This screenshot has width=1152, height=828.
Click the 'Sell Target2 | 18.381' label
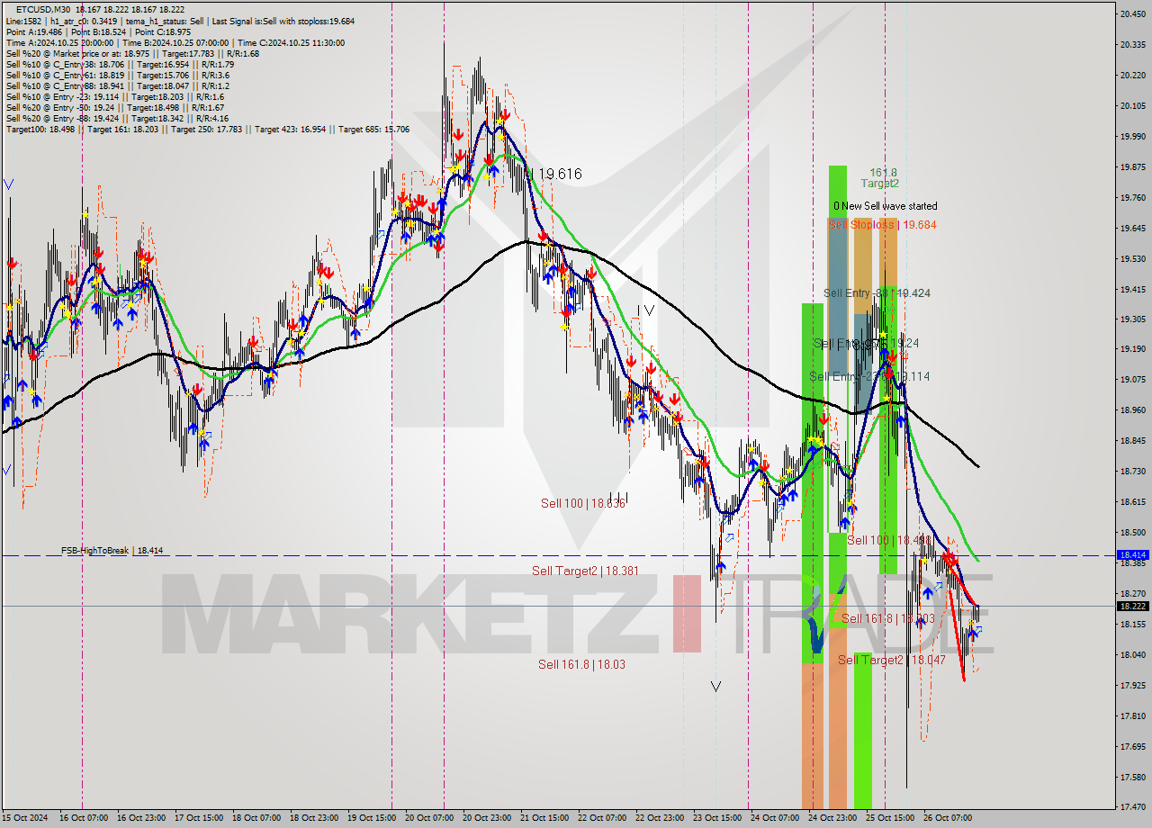(585, 571)
